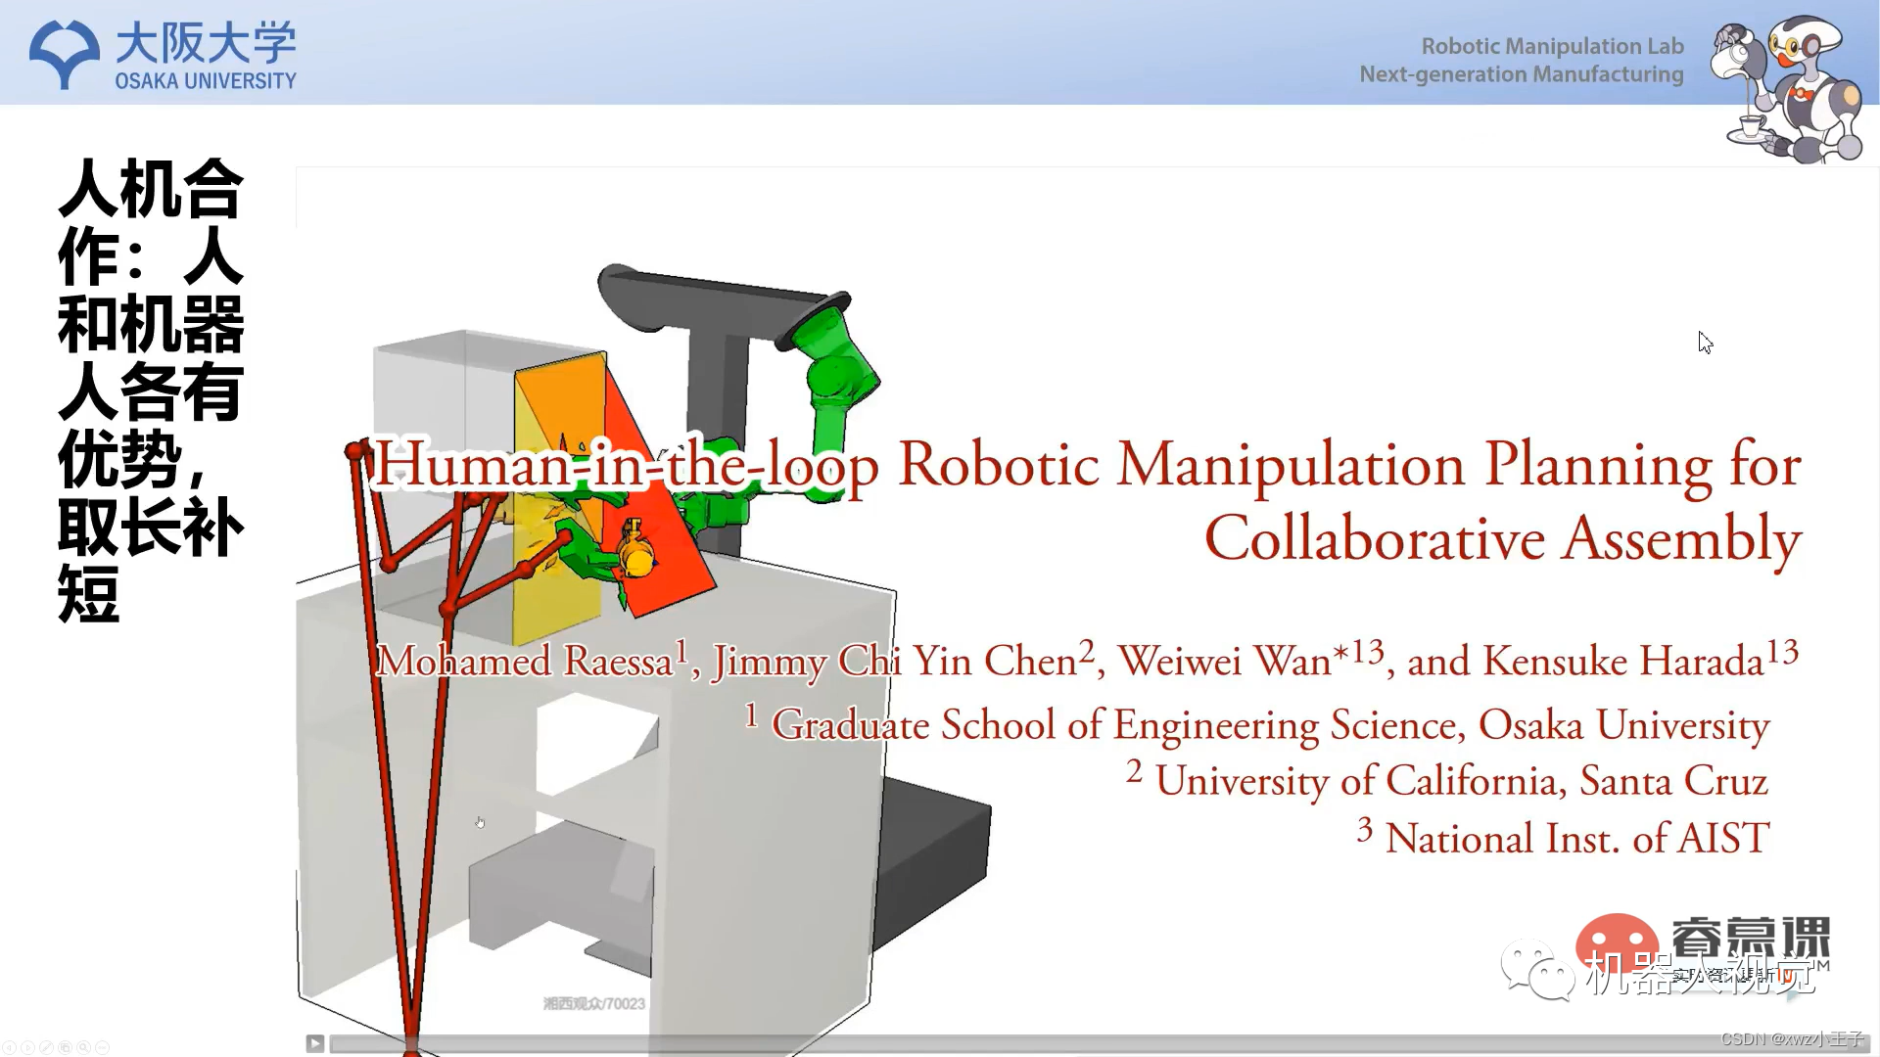The image size is (1880, 1057).
Task: Click the video progress bar
Action: 979,1044
